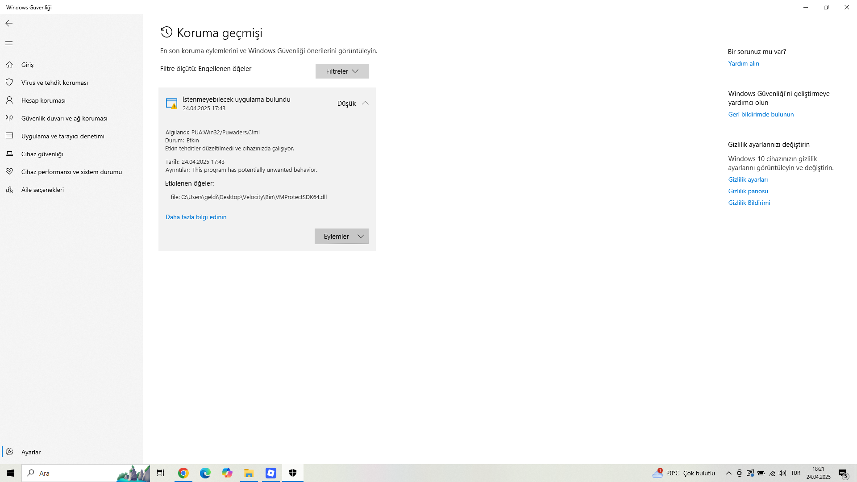Screen dimensions: 857x482
Task: Collapse the Düşük threat entry chevron
Action: tap(365, 103)
